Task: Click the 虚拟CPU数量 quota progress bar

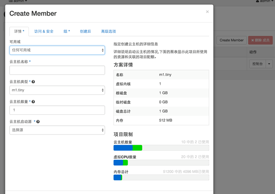Action: (x=161, y=162)
